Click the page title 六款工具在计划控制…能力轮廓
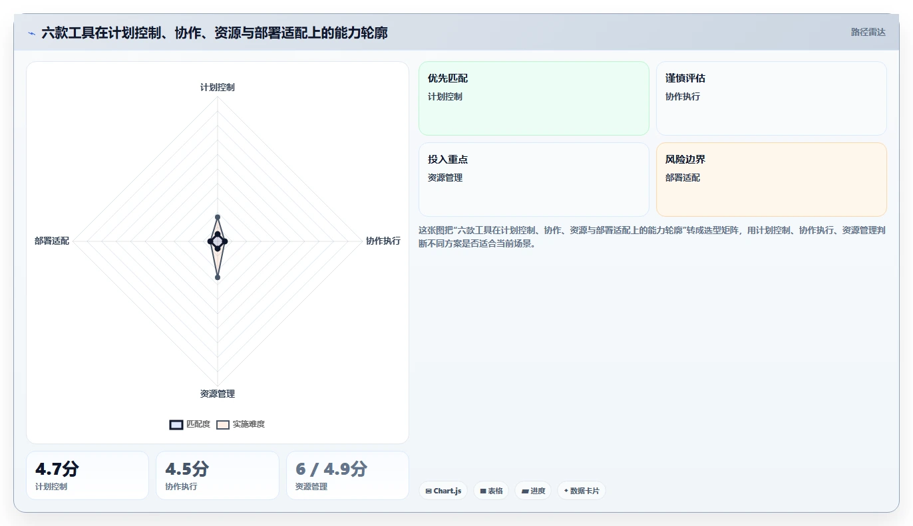This screenshot has width=913, height=526. (214, 33)
